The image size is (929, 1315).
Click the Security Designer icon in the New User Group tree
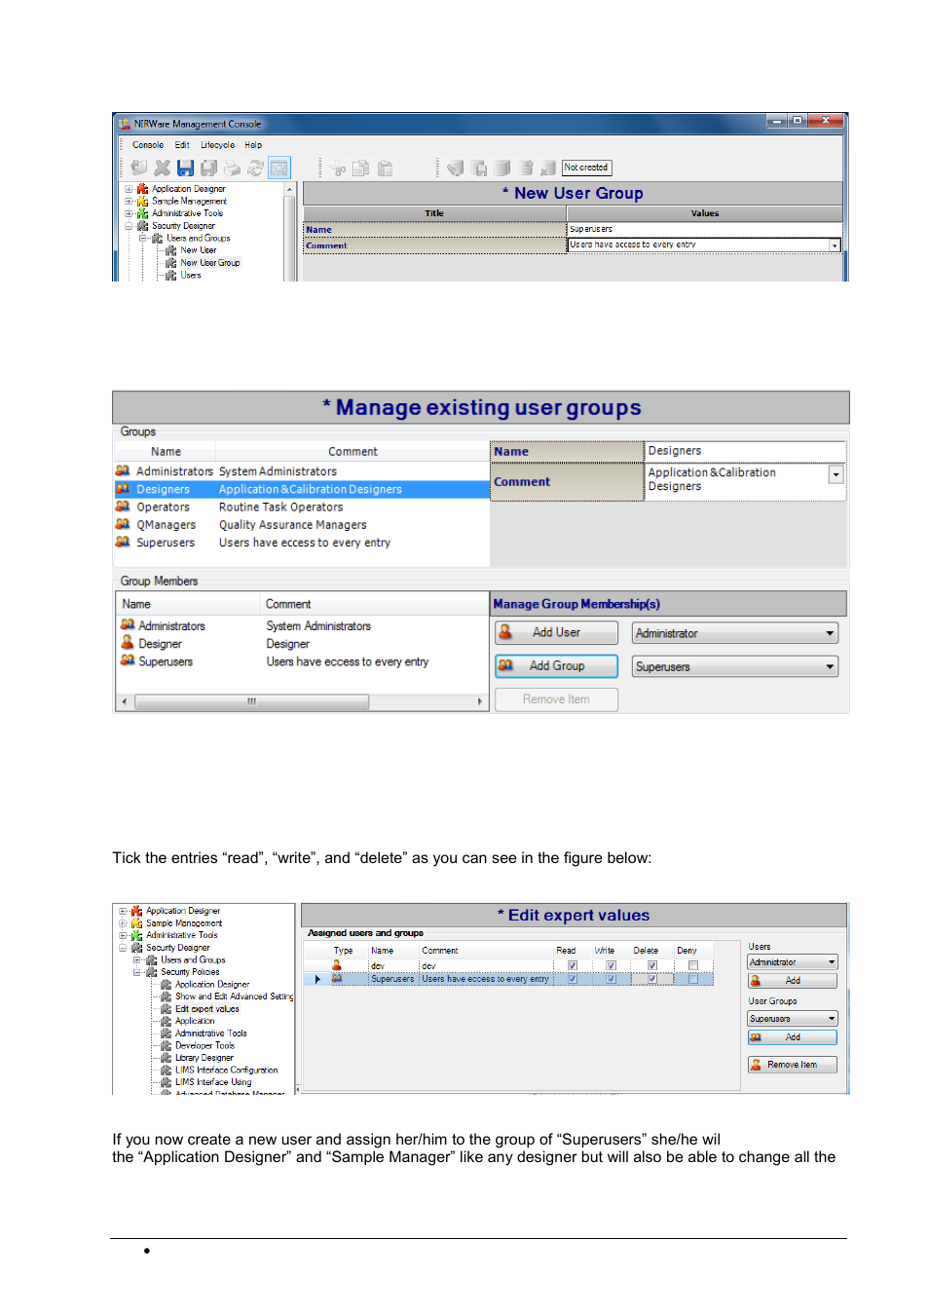click(x=143, y=226)
